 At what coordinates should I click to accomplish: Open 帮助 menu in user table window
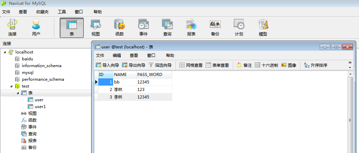[170, 56]
